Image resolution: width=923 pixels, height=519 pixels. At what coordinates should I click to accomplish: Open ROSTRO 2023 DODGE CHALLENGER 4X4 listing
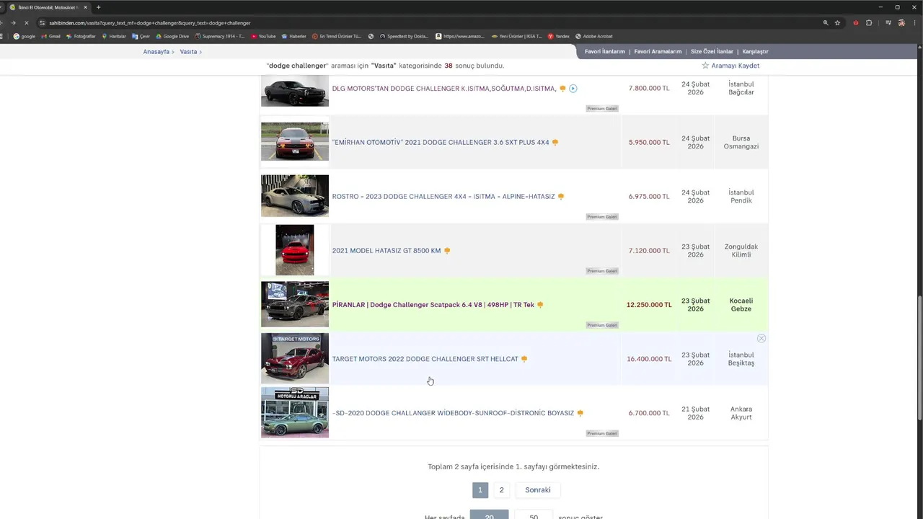tap(443, 197)
